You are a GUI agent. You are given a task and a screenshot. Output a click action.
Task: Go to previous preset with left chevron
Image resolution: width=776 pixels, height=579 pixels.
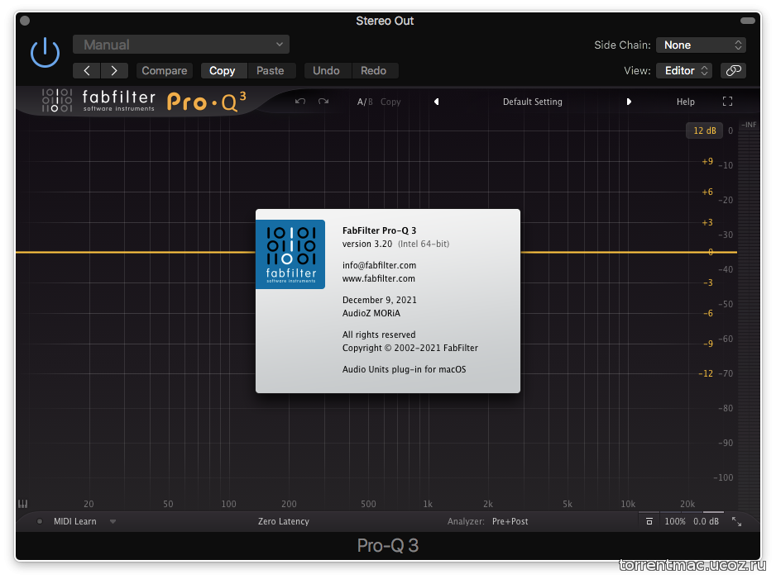coord(87,71)
